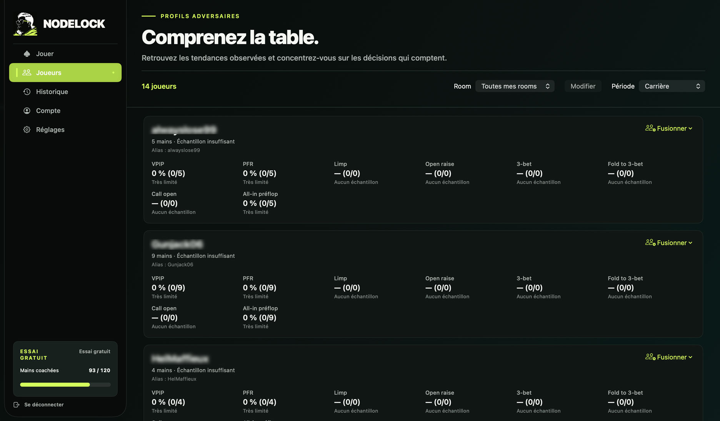
Task: Click VPIP value '0 % (0/5)'
Action: 168,174
